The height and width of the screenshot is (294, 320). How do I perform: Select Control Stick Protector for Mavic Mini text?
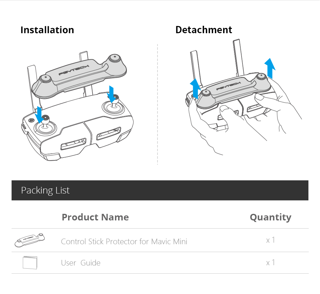pos(124,241)
